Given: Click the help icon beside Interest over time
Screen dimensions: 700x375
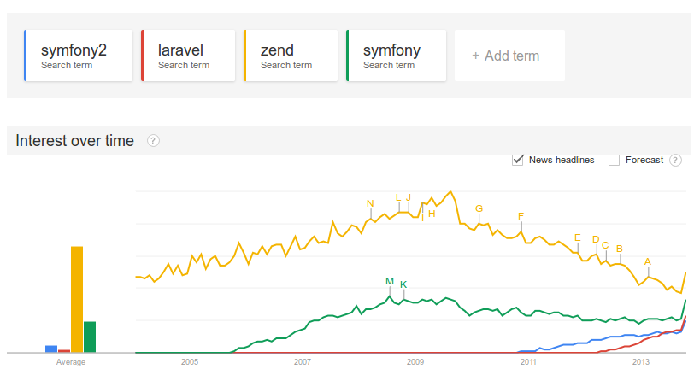Looking at the screenshot, I should pyautogui.click(x=153, y=141).
